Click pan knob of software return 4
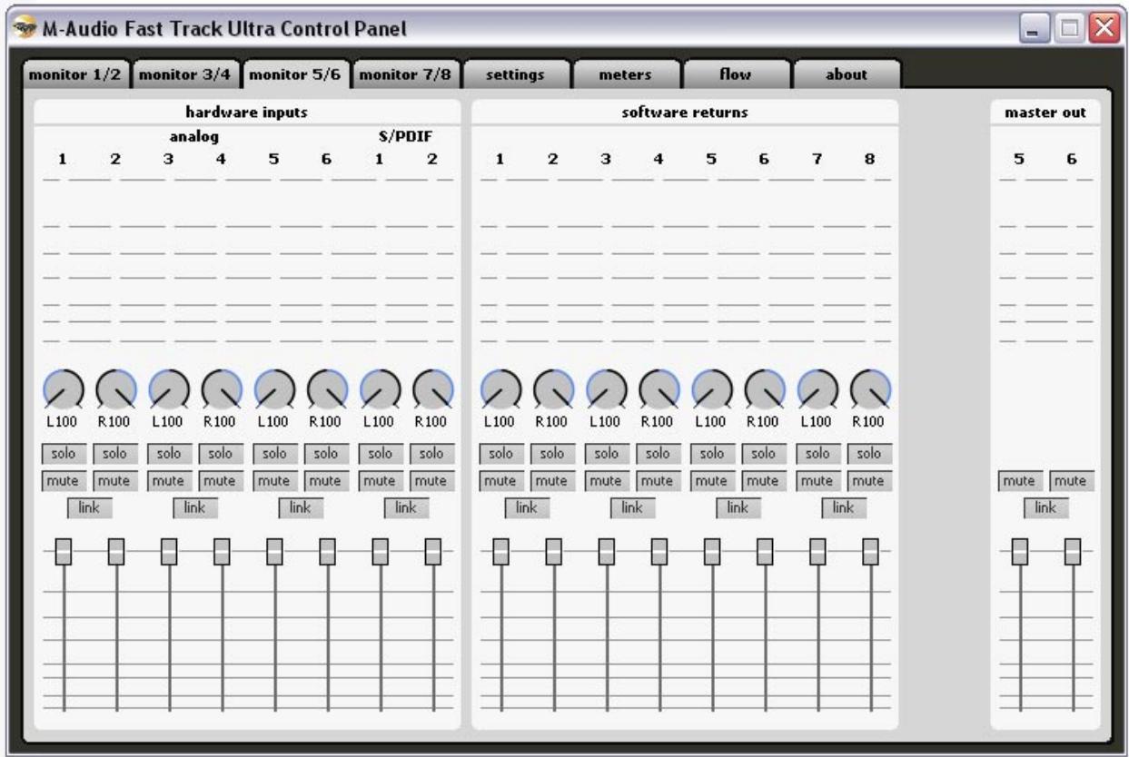The width and height of the screenshot is (1129, 757). pyautogui.click(x=659, y=390)
